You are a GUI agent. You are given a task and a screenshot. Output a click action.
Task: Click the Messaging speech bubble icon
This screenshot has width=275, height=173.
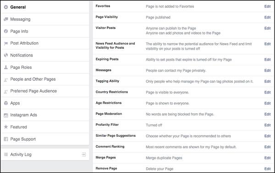click(6, 19)
